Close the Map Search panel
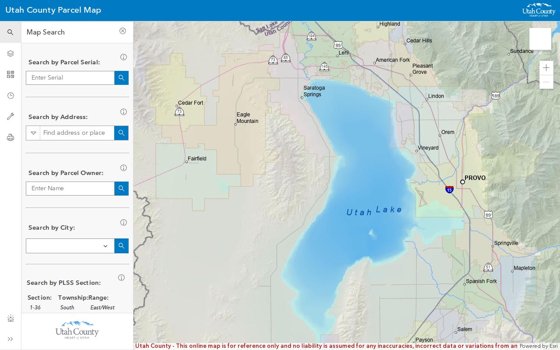560x350 pixels. pos(122,31)
